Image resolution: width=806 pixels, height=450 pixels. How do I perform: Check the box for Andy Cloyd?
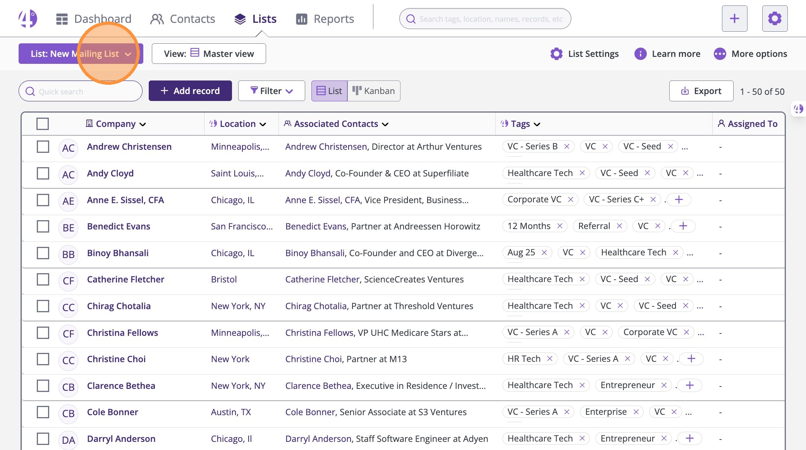pos(43,173)
